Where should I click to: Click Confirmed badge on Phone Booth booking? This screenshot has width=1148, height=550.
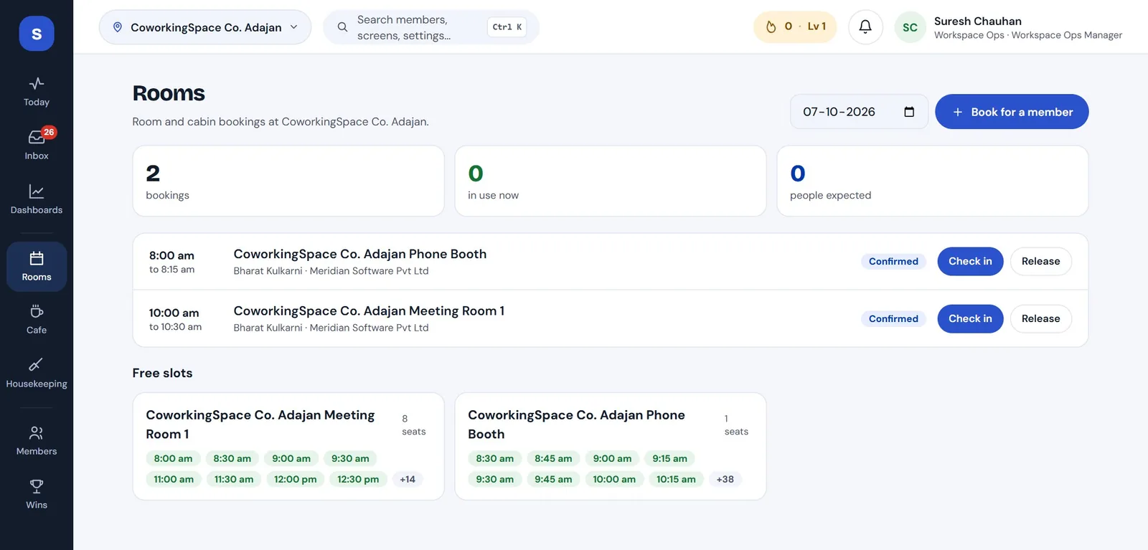click(893, 262)
